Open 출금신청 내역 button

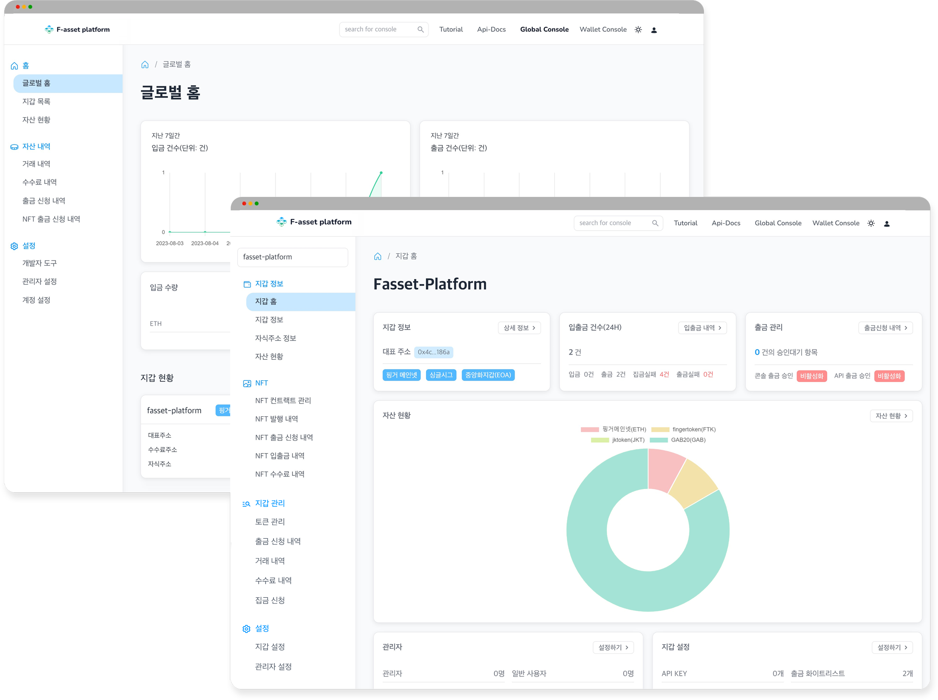886,328
